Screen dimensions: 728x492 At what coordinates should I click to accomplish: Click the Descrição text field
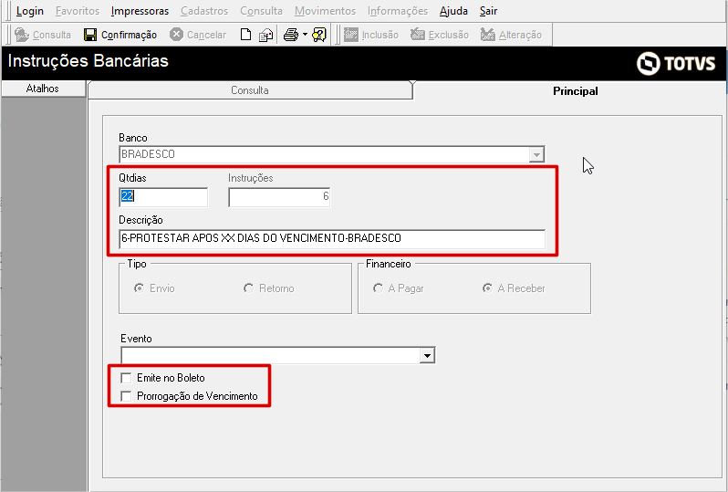point(332,238)
